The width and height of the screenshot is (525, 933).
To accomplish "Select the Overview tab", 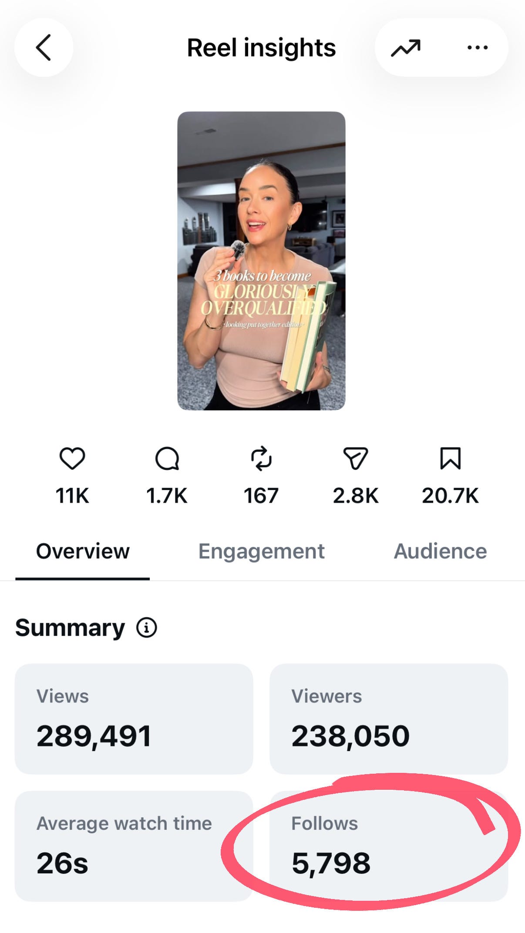I will (x=83, y=551).
